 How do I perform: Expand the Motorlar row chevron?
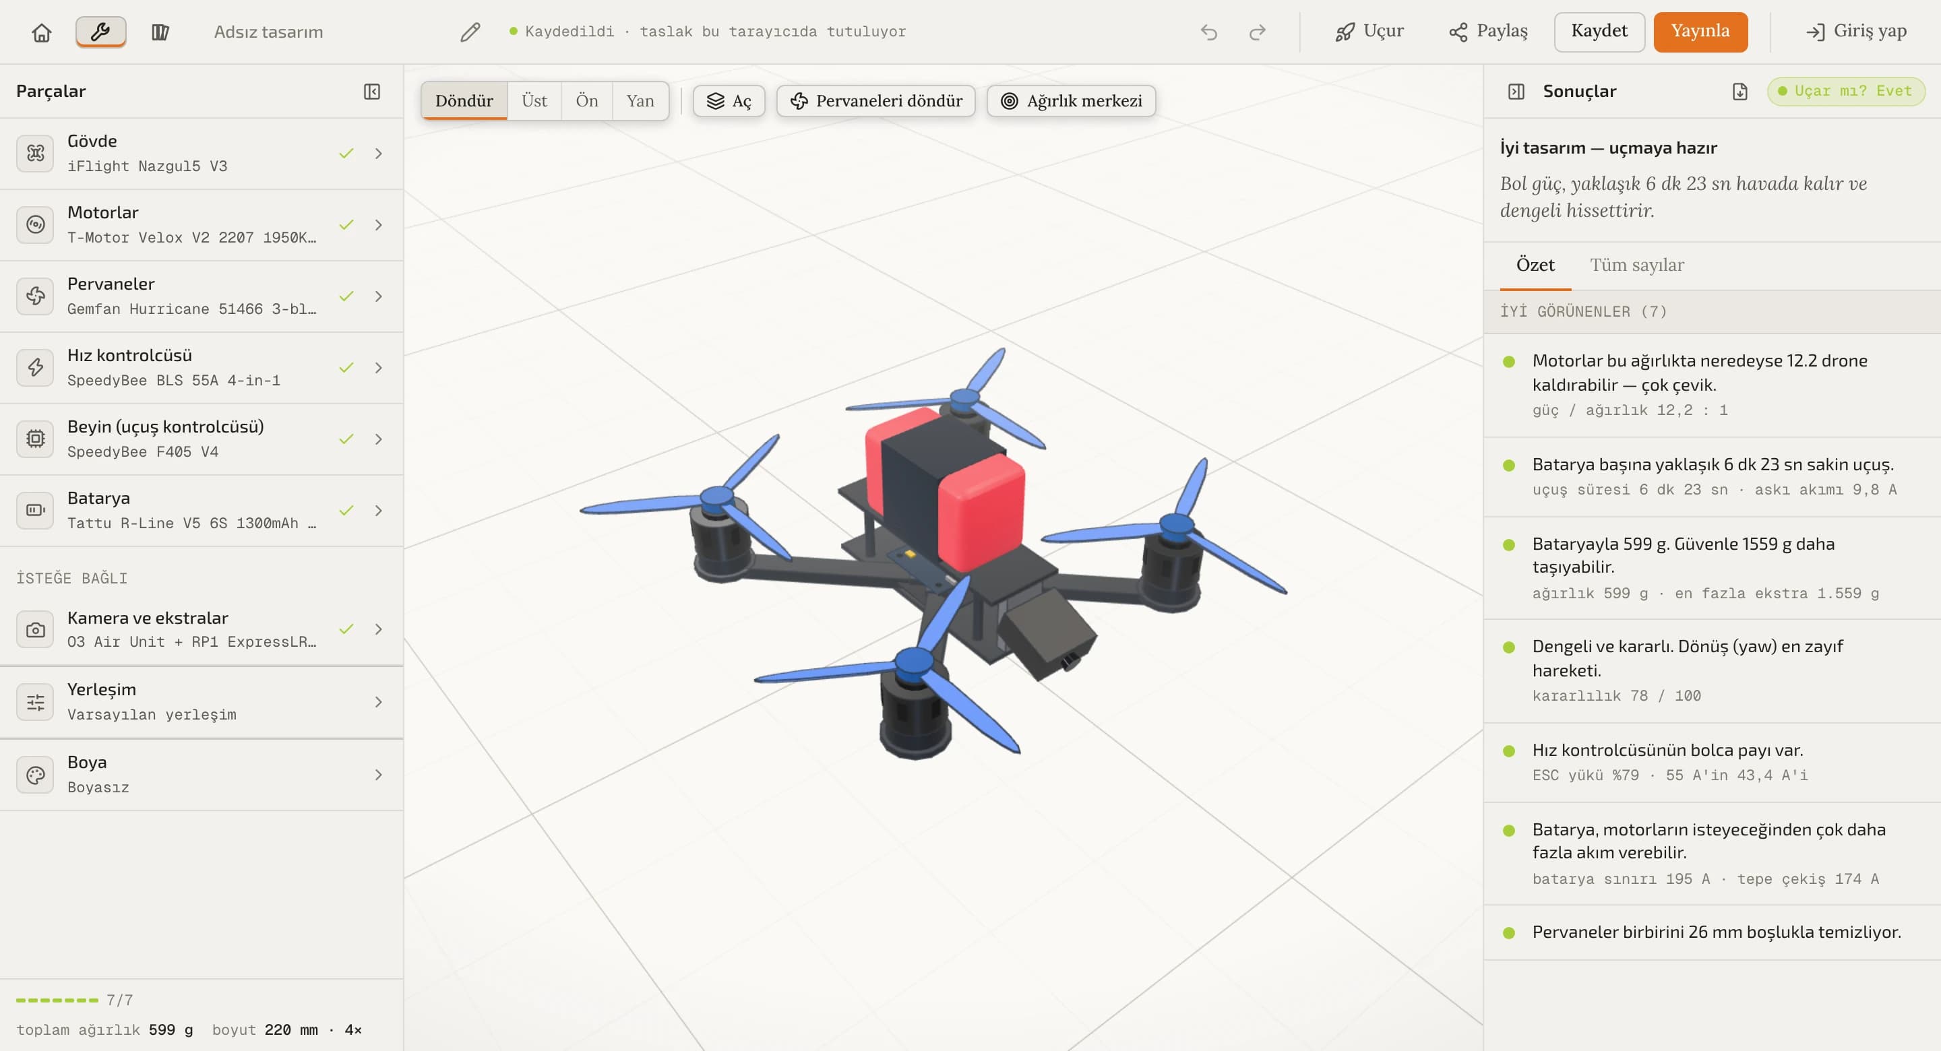[x=378, y=224]
